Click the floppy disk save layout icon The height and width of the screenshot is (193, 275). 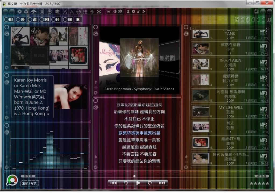[x=237, y=19]
